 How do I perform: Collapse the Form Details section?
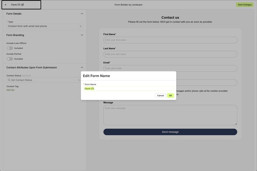[82, 14]
